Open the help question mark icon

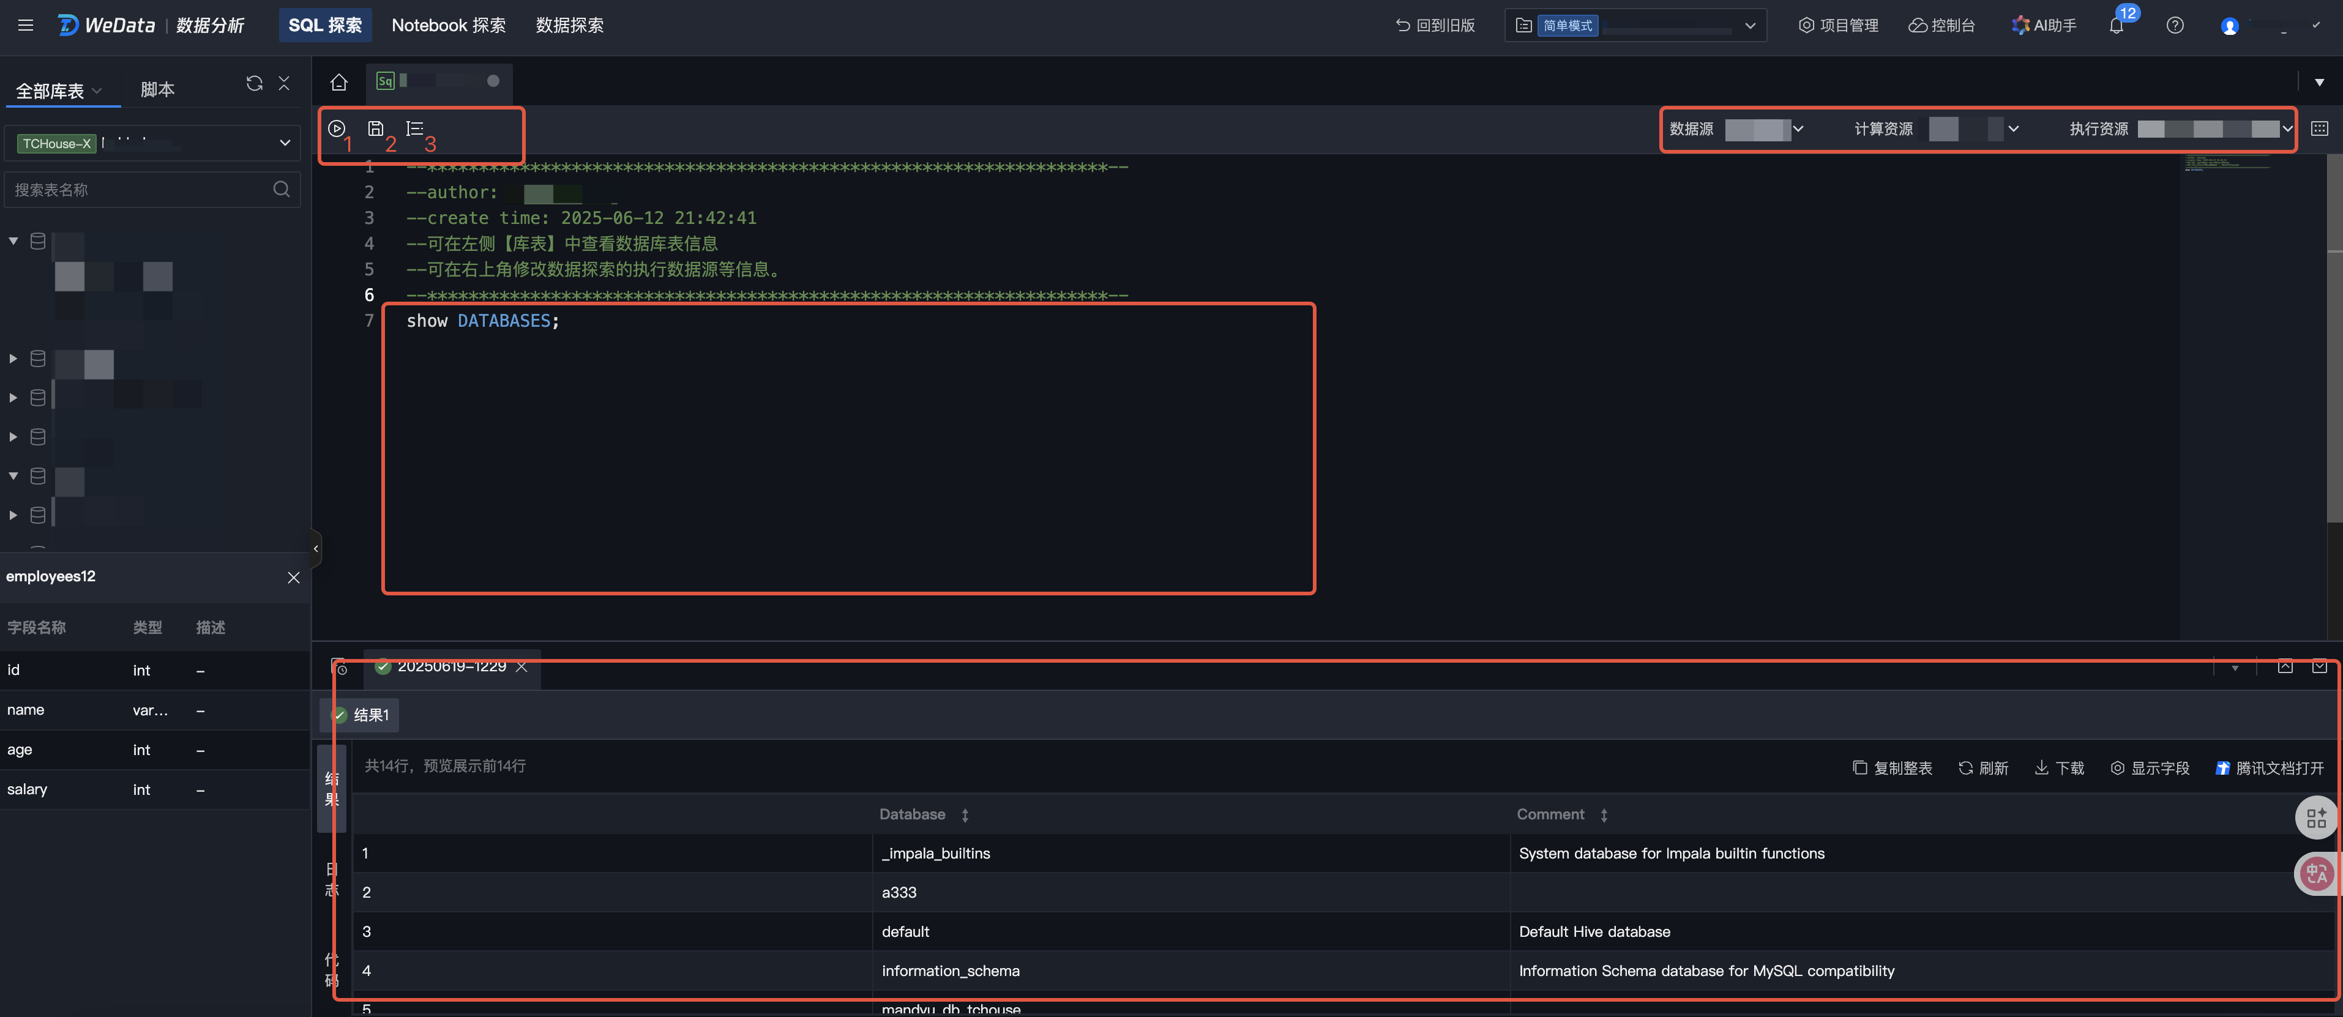pos(2175,26)
